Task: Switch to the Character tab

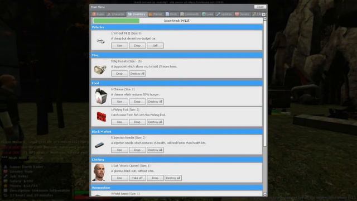Action: 116,14
